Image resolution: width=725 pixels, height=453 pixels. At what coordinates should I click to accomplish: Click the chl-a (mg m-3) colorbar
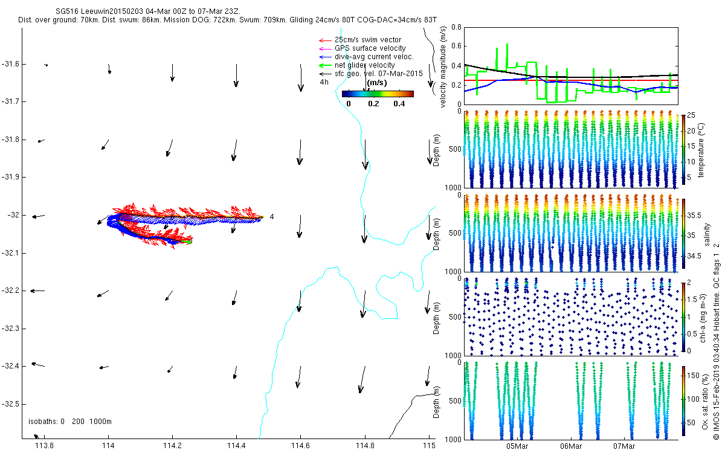coord(683,316)
